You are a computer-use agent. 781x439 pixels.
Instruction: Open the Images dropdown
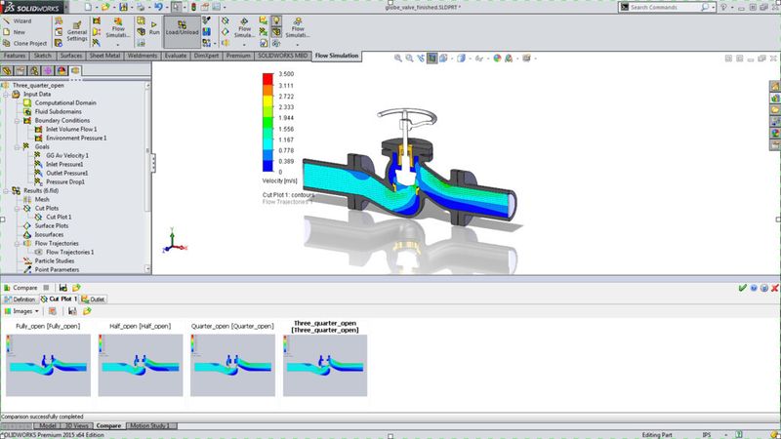pyautogui.click(x=21, y=311)
